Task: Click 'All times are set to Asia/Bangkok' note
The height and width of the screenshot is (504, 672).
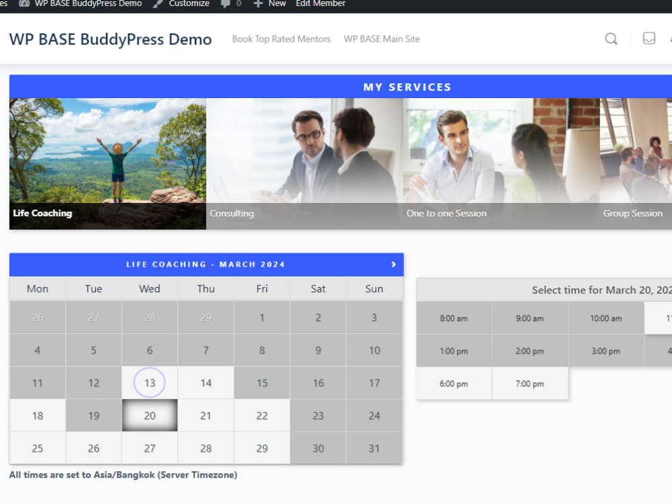Action: click(123, 474)
